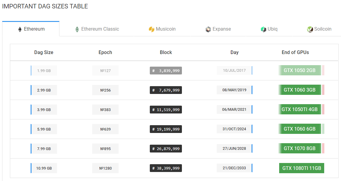341x181 pixels.
Task: Click the date 21/DEC/2033
Action: (x=234, y=168)
